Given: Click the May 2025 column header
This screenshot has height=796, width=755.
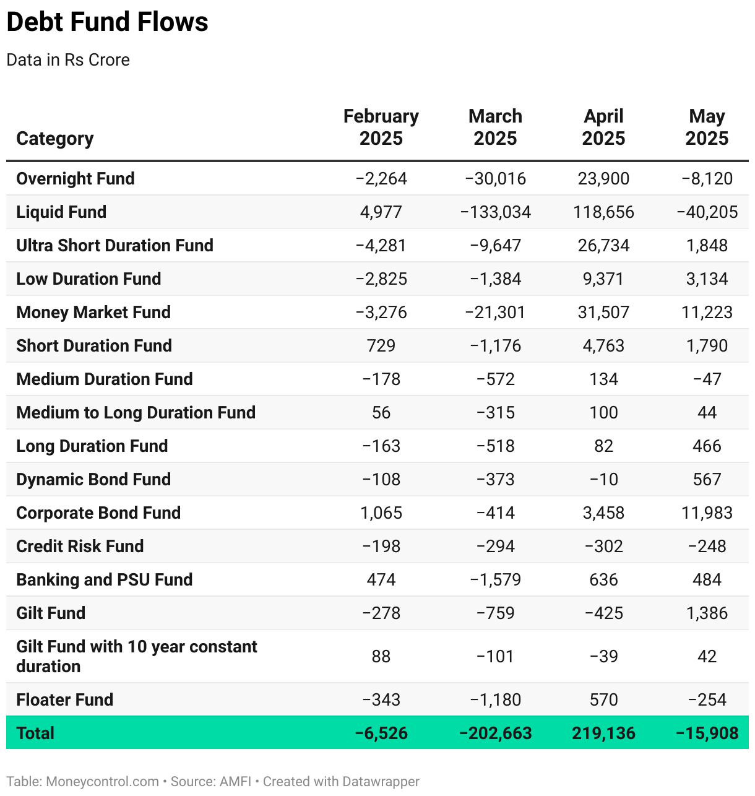Looking at the screenshot, I should tap(707, 128).
